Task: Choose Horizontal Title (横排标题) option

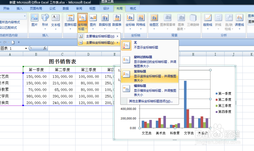Action: (150, 90)
